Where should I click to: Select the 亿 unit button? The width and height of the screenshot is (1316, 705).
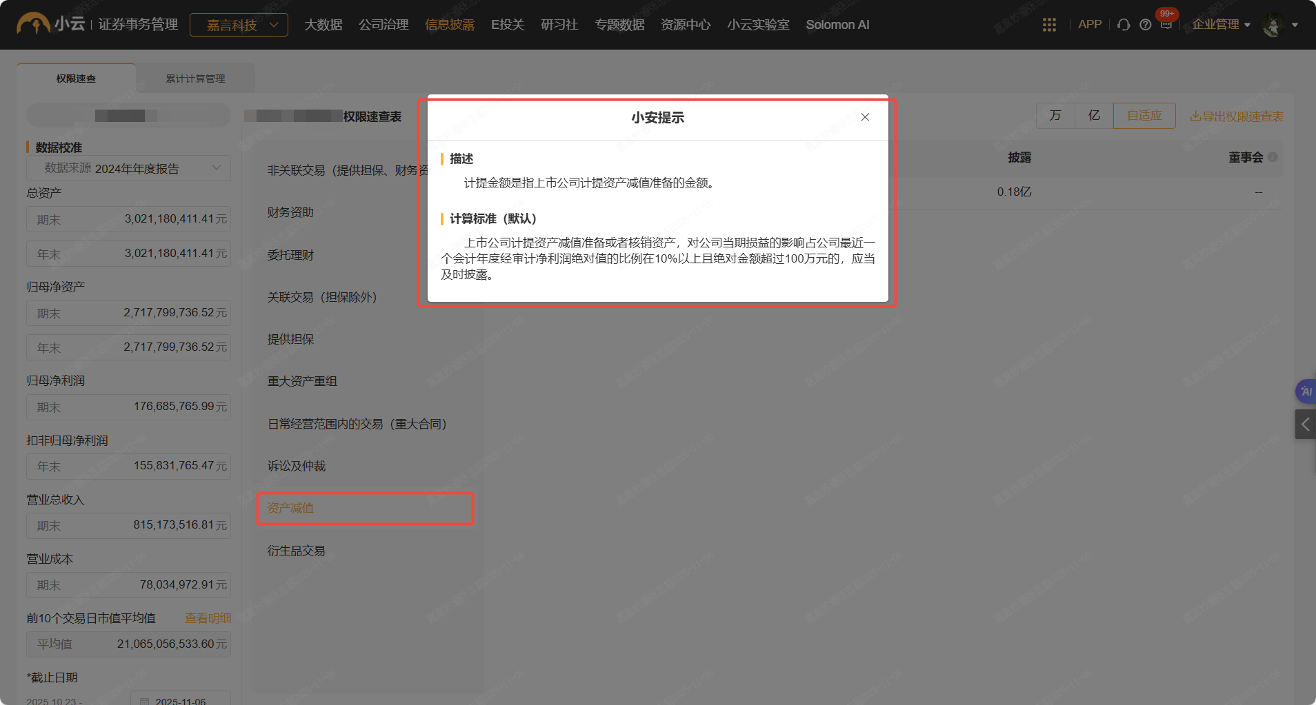(x=1094, y=115)
